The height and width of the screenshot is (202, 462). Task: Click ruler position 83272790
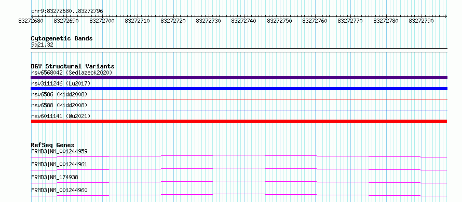click(421, 21)
